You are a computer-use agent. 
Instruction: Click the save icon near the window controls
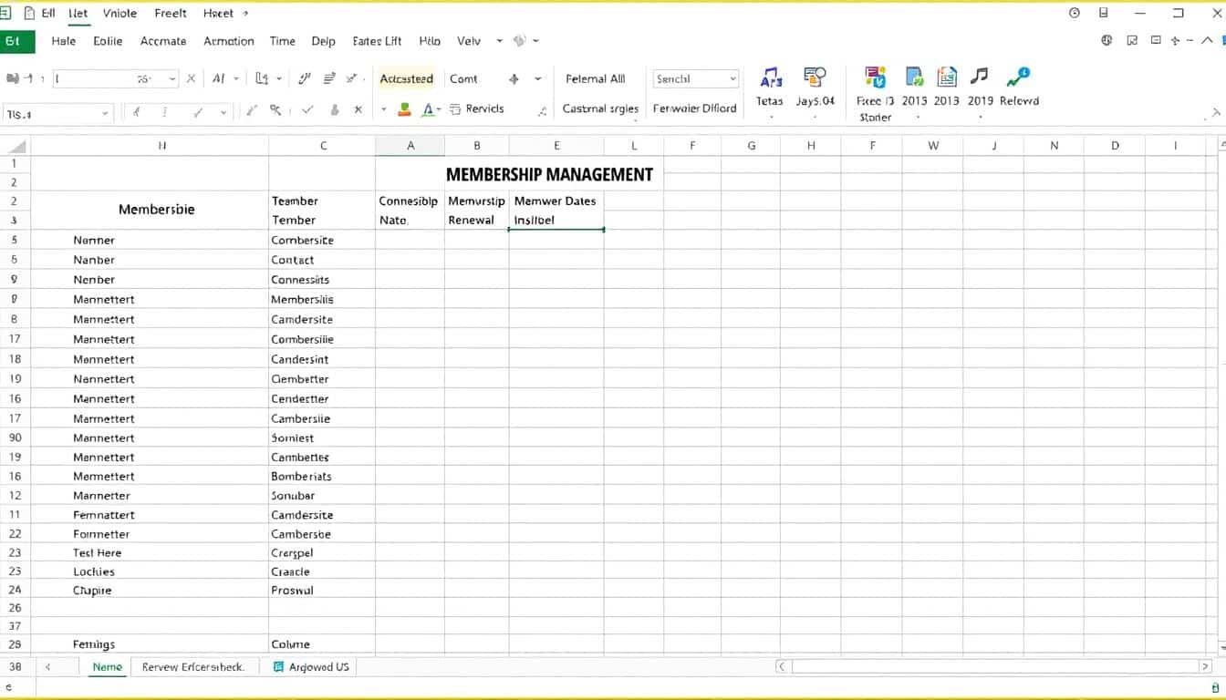coord(1104,13)
